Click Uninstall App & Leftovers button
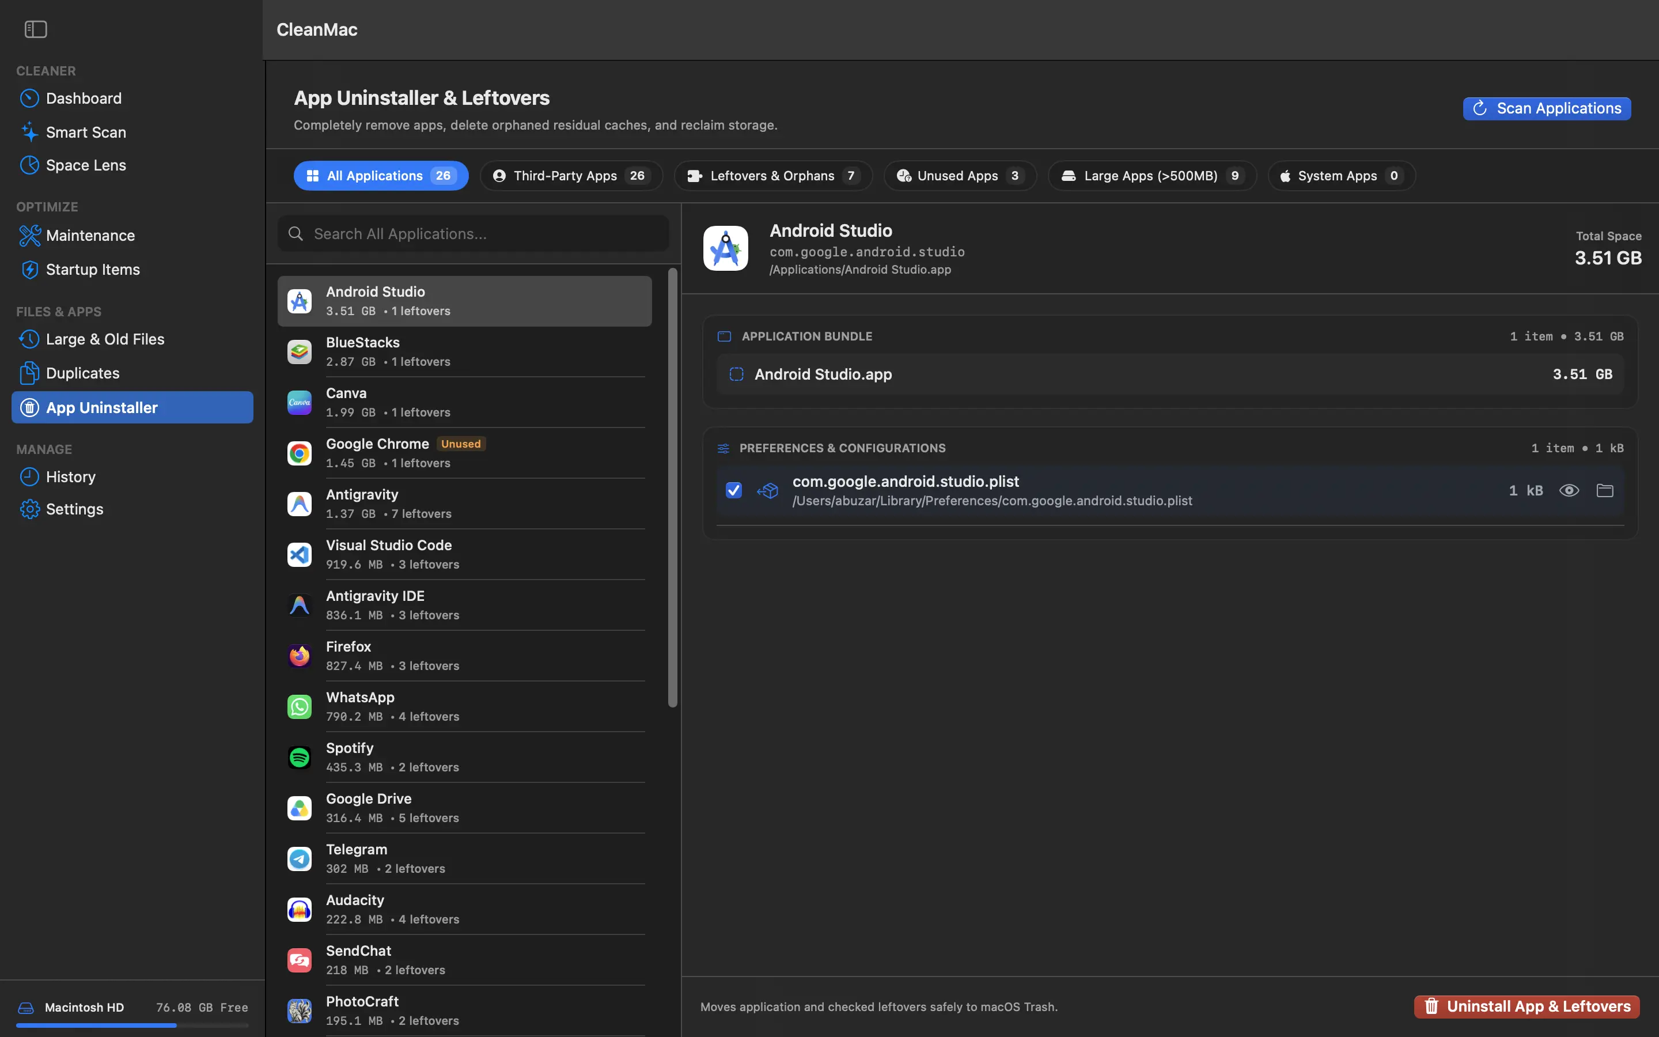This screenshot has width=1659, height=1037. click(1527, 1007)
